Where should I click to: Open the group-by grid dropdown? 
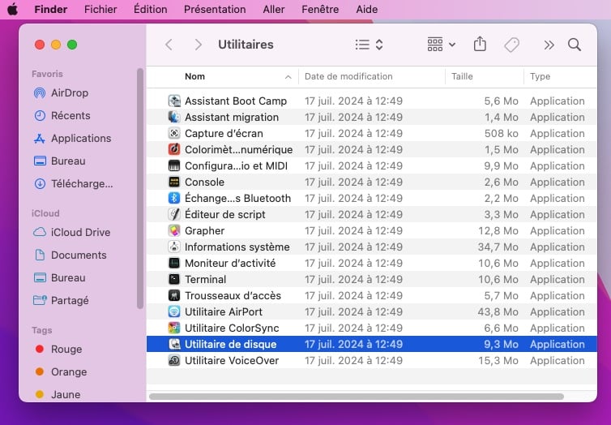tap(441, 45)
